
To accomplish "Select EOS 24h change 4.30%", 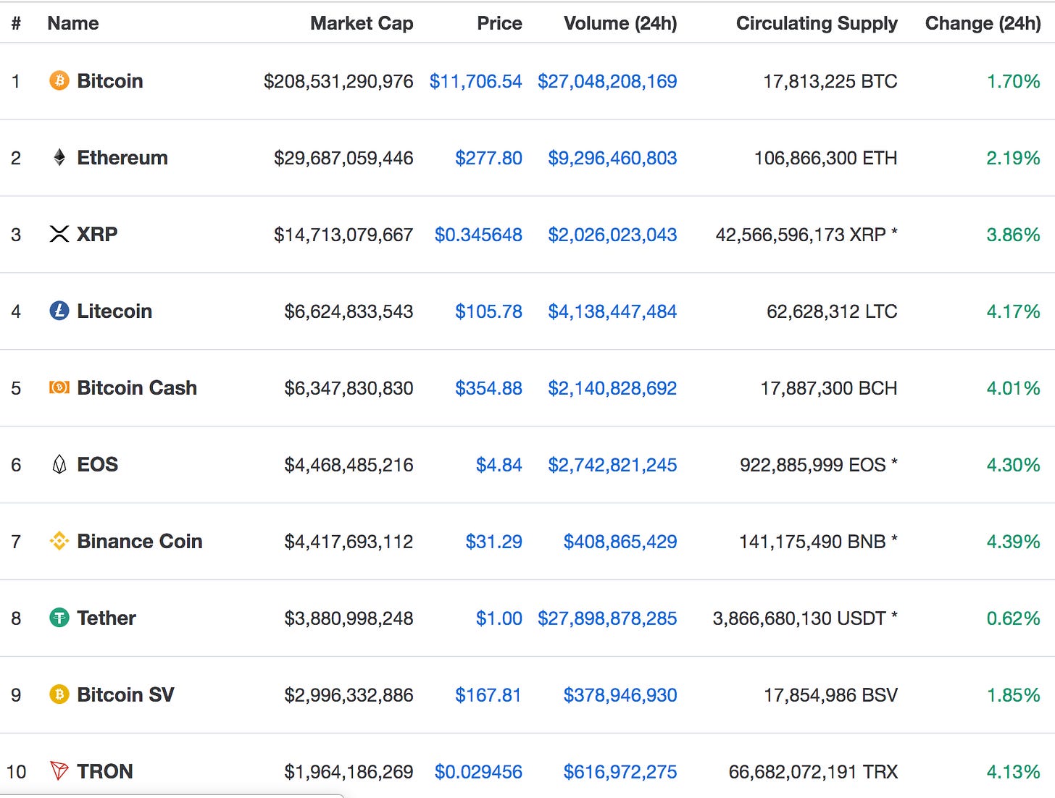I will (x=1014, y=465).
